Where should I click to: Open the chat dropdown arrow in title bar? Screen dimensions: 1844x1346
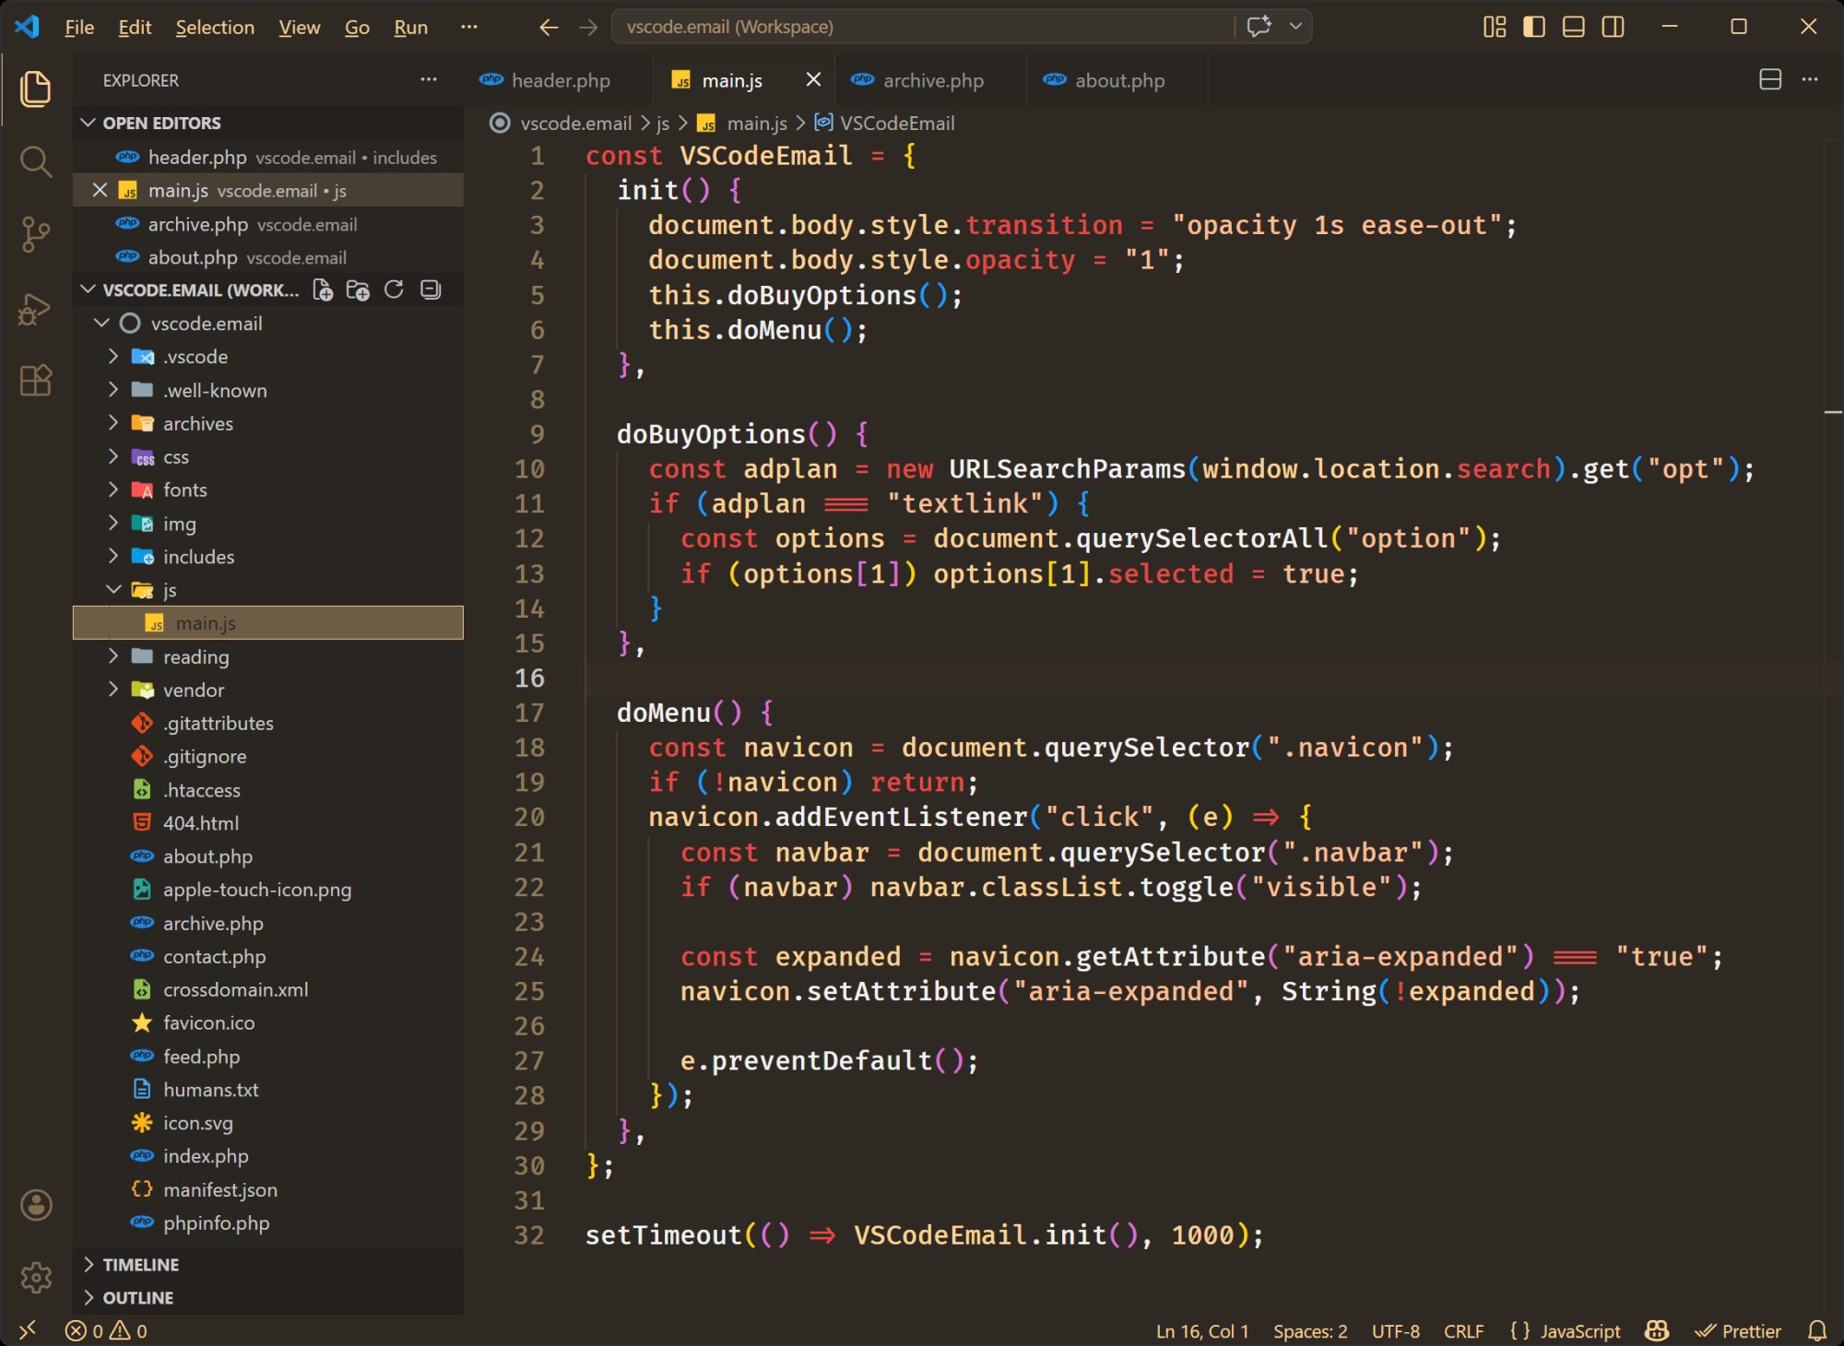[1295, 26]
